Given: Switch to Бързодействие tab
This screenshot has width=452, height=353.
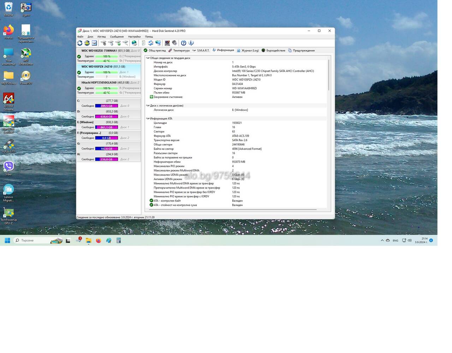Looking at the screenshot, I should [x=273, y=50].
